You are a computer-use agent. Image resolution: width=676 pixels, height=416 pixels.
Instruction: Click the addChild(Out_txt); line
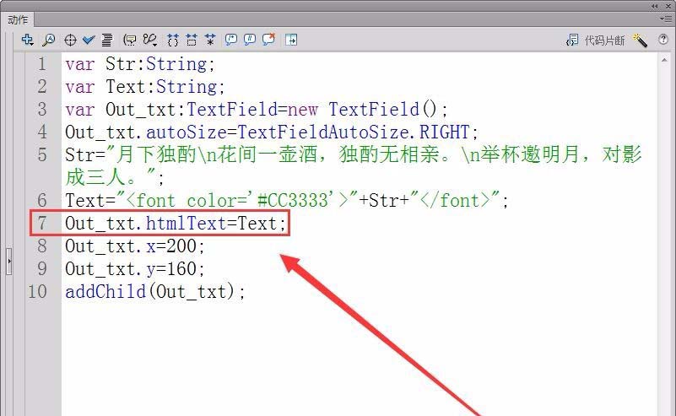[x=154, y=292]
